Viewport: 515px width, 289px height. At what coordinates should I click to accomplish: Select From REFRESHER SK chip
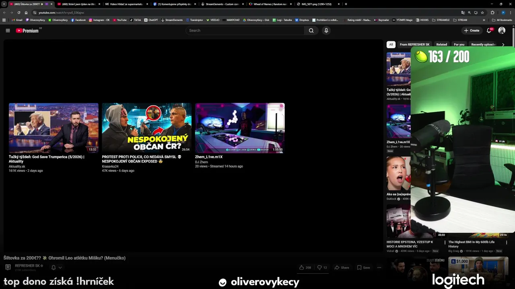[x=414, y=45]
